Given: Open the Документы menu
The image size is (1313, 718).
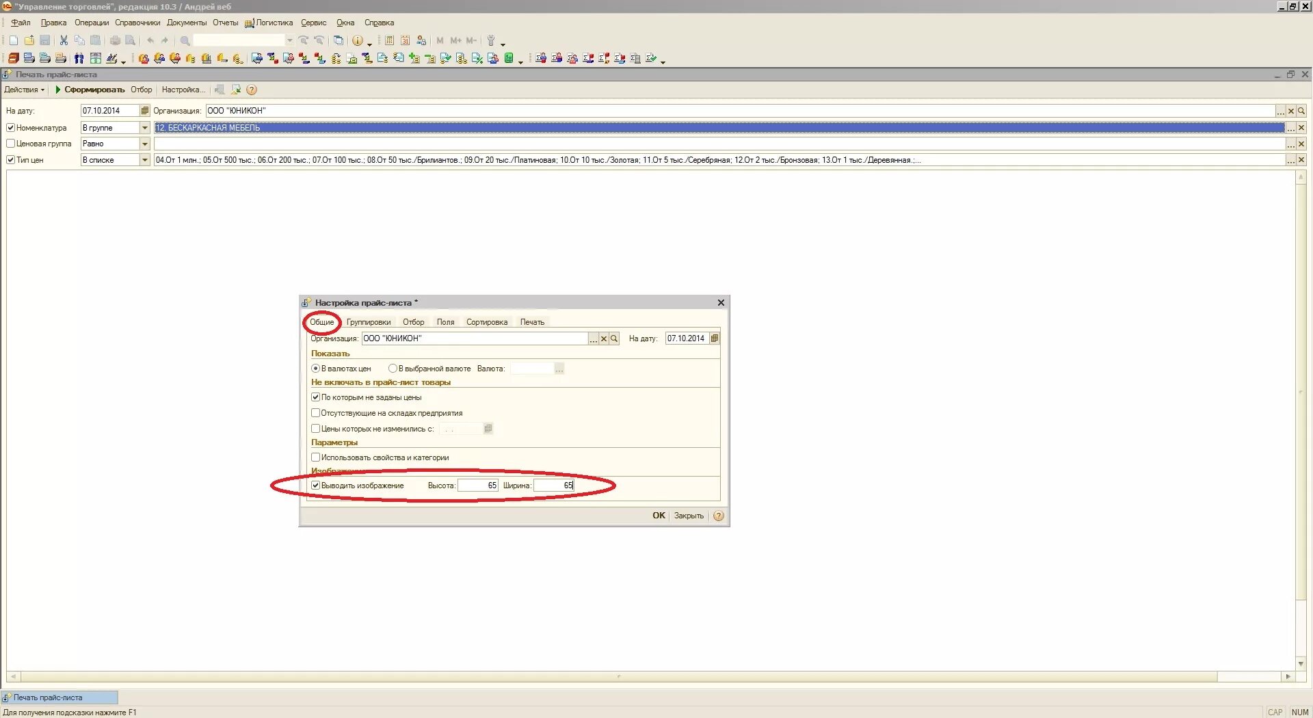Looking at the screenshot, I should pos(187,23).
